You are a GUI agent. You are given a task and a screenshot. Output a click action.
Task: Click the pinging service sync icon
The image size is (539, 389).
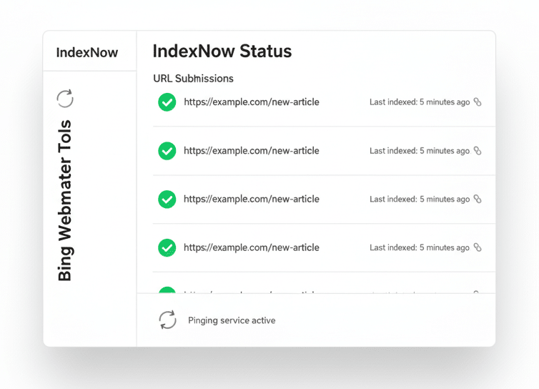(x=167, y=320)
